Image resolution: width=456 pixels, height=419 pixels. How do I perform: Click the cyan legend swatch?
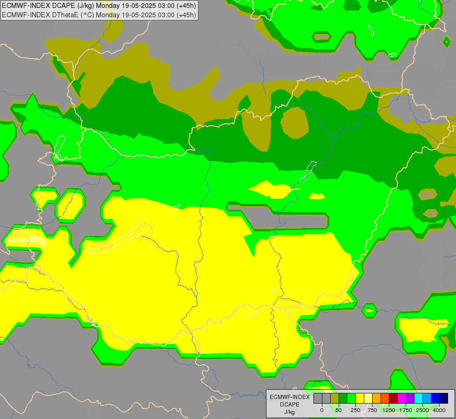point(419,398)
